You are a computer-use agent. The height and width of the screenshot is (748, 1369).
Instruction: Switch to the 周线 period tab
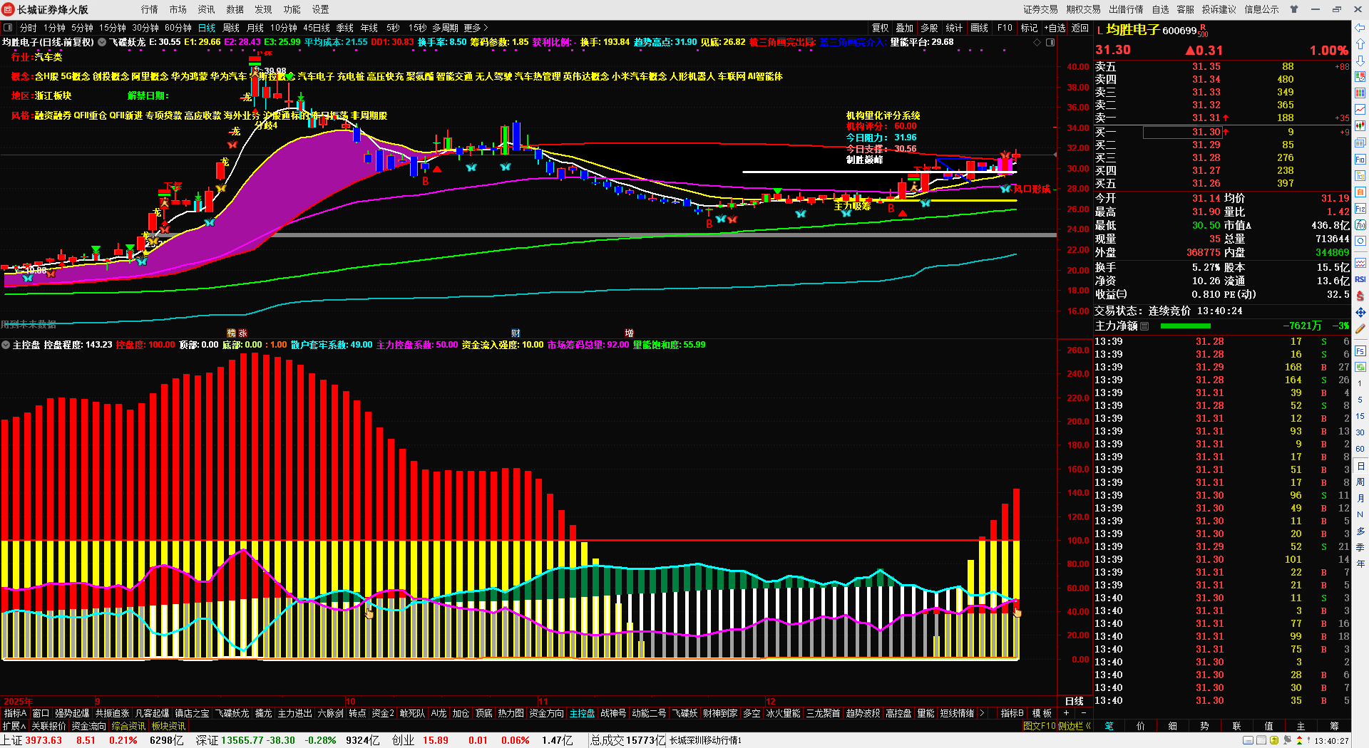[x=231, y=28]
